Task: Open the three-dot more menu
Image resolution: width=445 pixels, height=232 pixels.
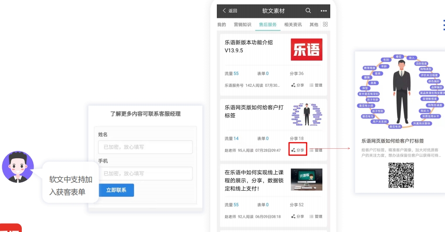Action: click(x=324, y=11)
